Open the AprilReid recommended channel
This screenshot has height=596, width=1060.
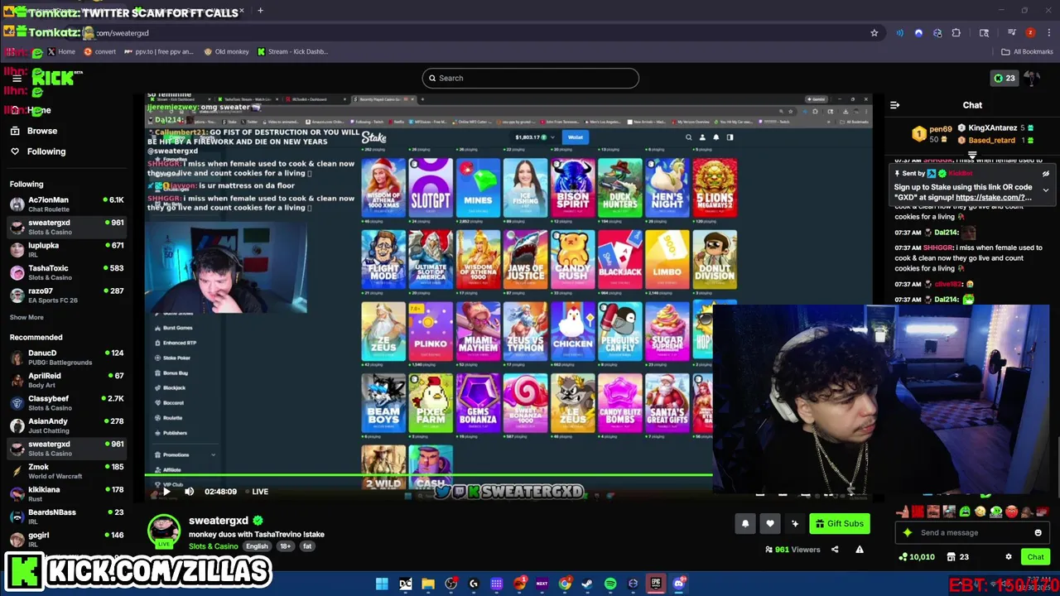66,380
